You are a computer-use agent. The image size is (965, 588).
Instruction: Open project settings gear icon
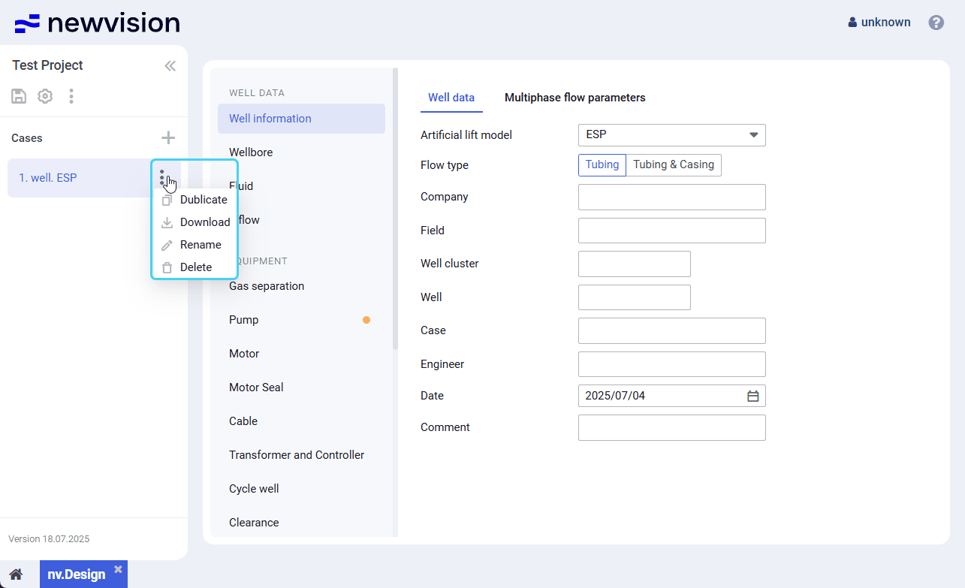pos(45,96)
